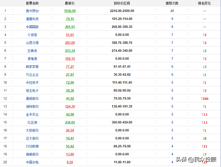
Task: Open the 中国水电 stock link
Action: (32, 162)
